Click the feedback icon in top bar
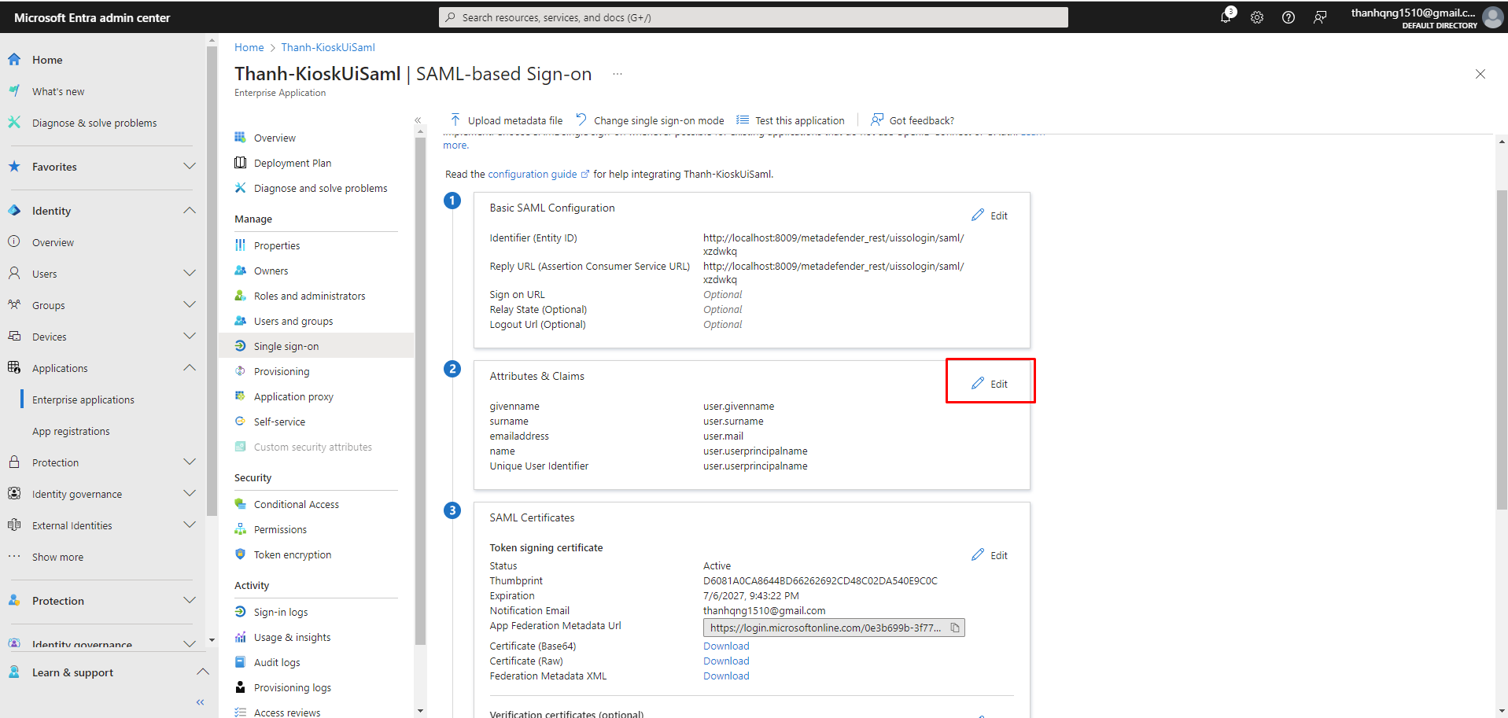 [1320, 17]
